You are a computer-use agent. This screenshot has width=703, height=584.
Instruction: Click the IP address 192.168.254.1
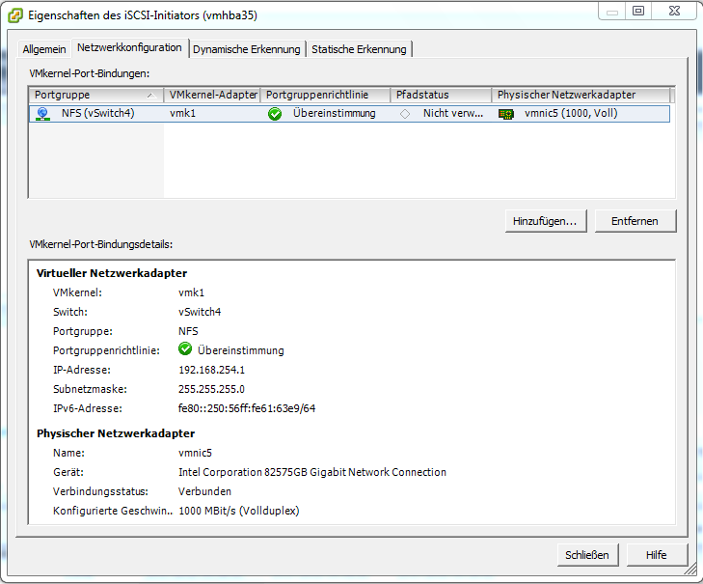tap(211, 370)
